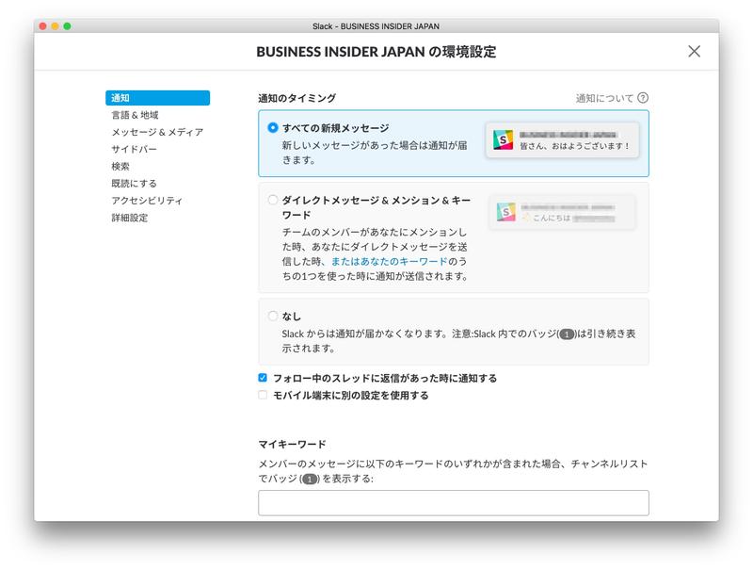
Task: Follow the またはあなたのキーワード link
Action: (x=389, y=262)
